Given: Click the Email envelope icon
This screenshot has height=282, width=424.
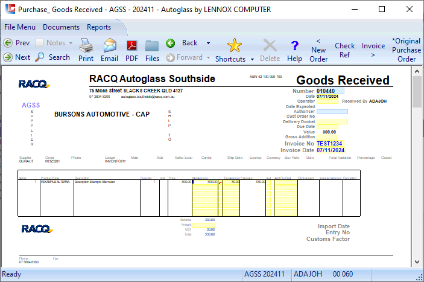Looking at the screenshot, I should point(110,45).
